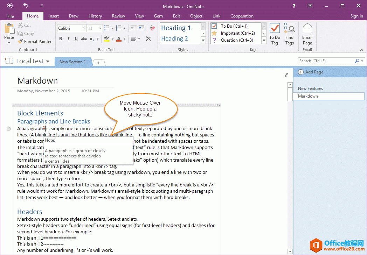The width and height of the screenshot is (367, 255).
Task: Click the yellow text highlight color button
Action: [106, 39]
